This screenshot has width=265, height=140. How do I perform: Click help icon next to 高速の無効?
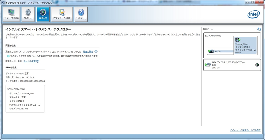[96, 51]
